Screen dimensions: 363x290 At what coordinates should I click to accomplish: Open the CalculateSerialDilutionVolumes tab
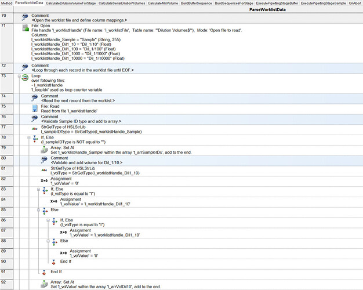[122, 3]
